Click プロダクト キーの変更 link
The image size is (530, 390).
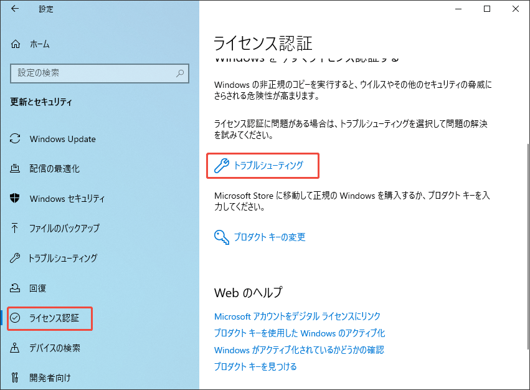(x=270, y=237)
